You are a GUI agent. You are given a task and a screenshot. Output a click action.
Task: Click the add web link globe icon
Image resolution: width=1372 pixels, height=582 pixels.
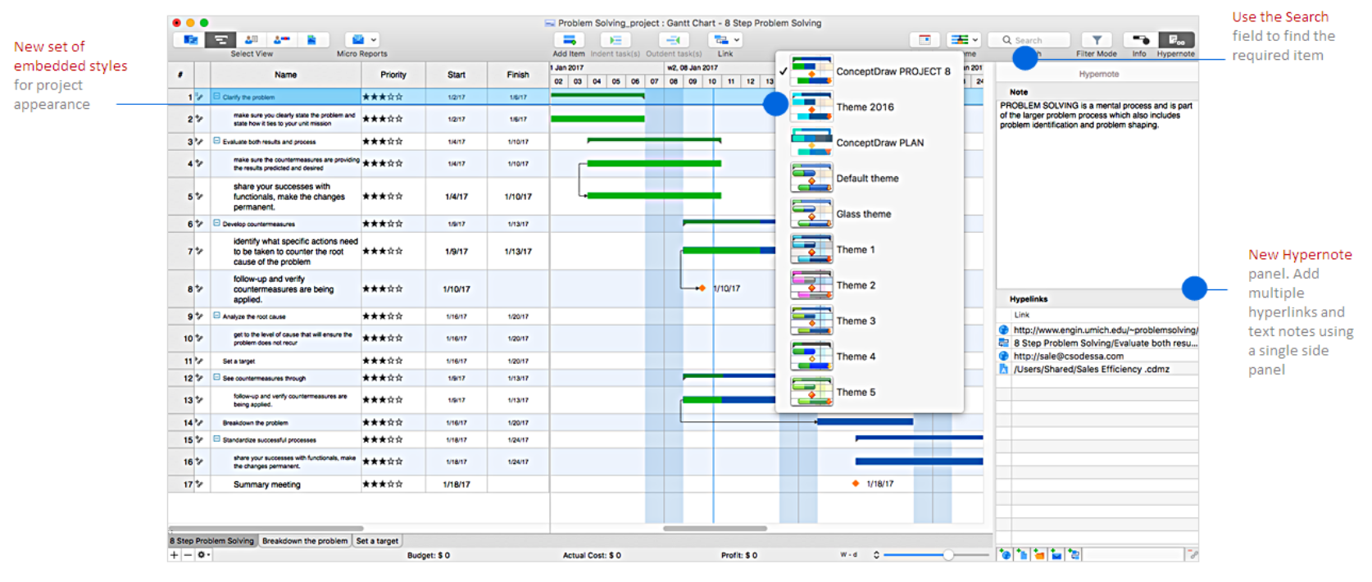click(1005, 555)
